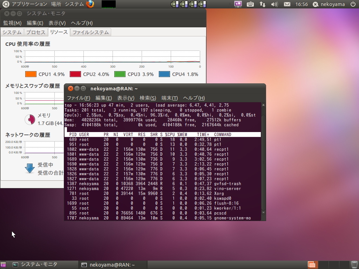Change the blue CPU4 color swatch
Viewport: 359px width, 269px height.
(164, 74)
